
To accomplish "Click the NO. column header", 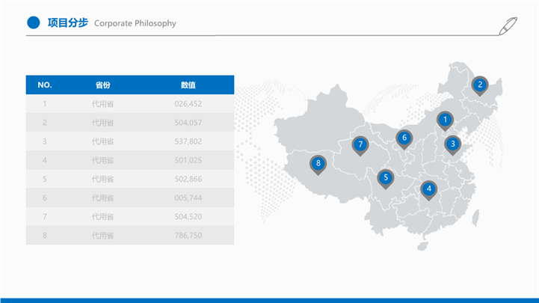I will [x=45, y=85].
